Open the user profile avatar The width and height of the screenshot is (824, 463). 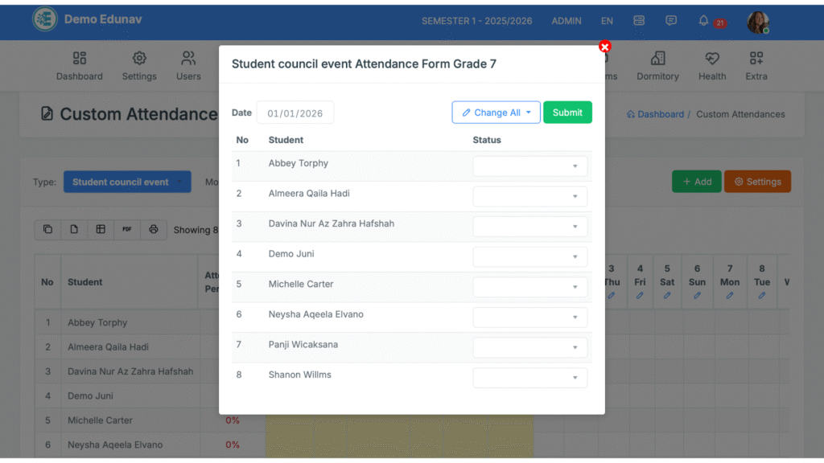(x=757, y=22)
